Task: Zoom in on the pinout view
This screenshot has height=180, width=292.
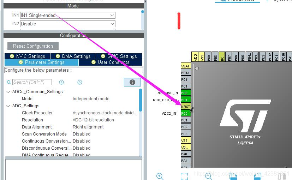Action: click(x=160, y=176)
